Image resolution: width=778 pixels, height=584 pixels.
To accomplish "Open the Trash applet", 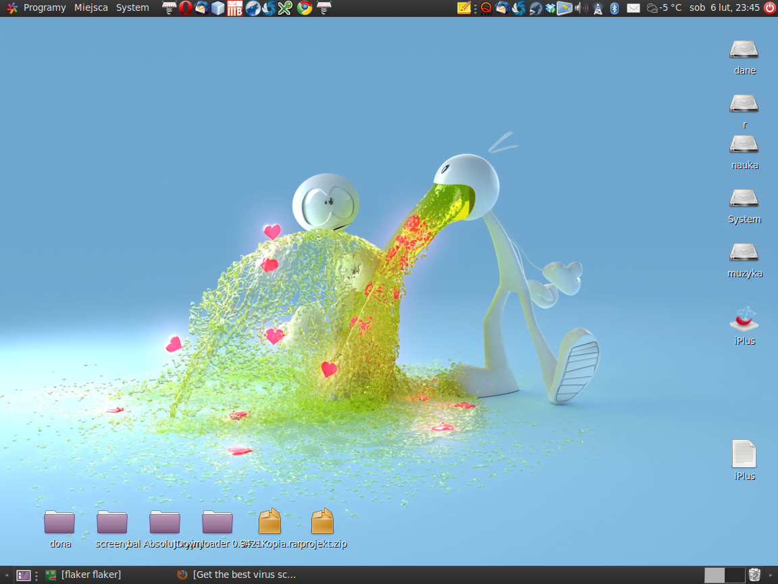I will [x=754, y=575].
